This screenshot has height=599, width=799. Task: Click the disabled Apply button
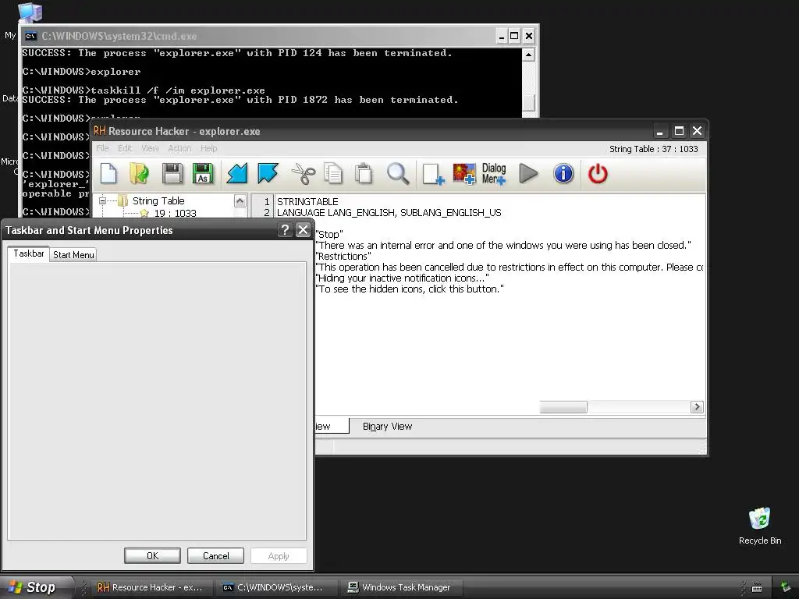tap(279, 555)
